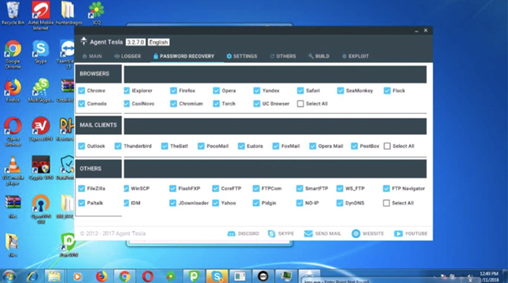Viewport: 508px width, 283px height.
Task: Open the Exploit tab
Action: 355,56
